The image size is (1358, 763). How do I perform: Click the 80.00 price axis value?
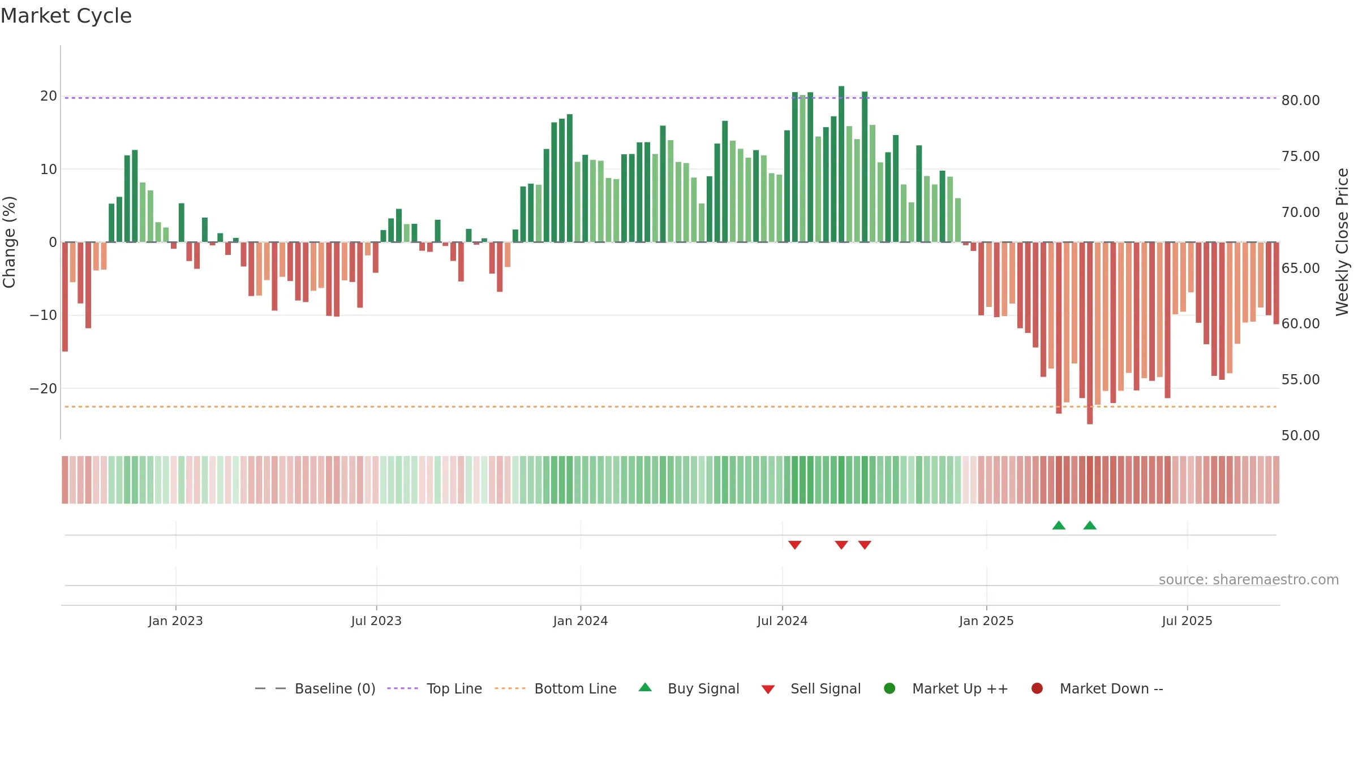(1300, 101)
